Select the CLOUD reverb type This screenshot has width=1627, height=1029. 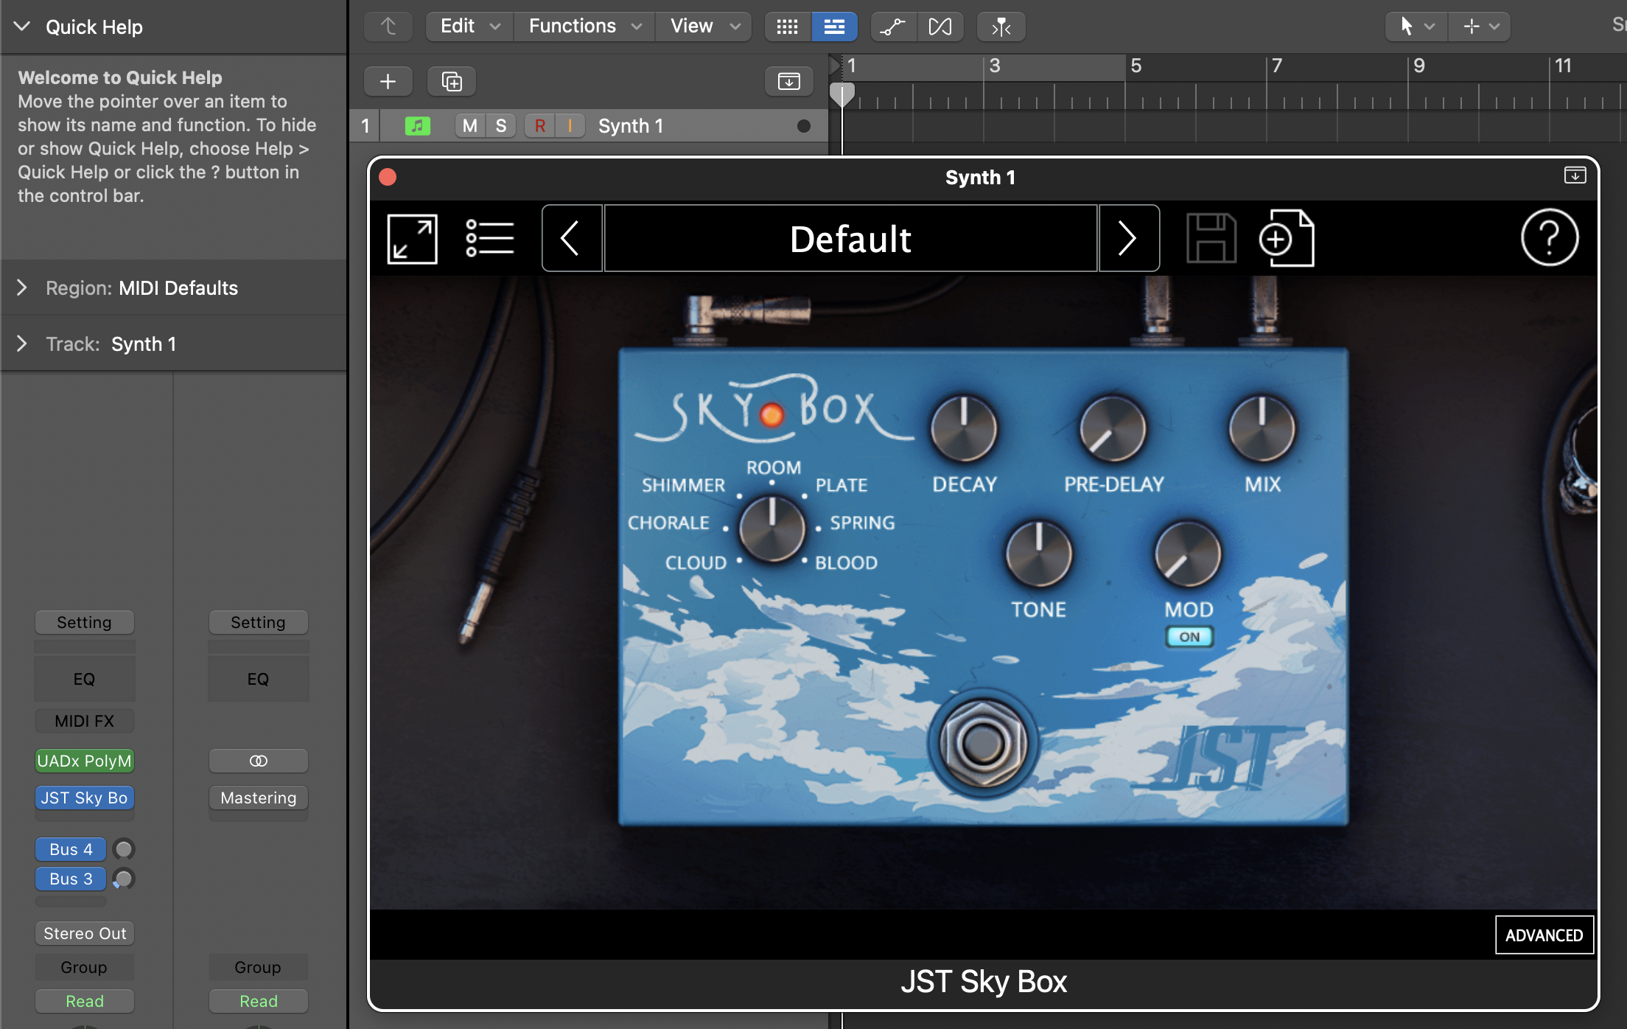[696, 562]
